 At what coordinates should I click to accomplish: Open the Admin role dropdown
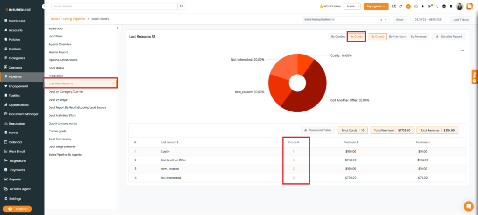(x=352, y=7)
